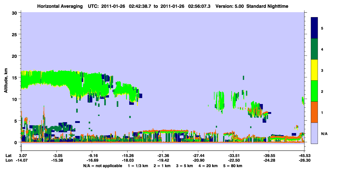This screenshot has height=173, width=338.
Task: Click the dark green colorbar segment labeled 4
Action: pyautogui.click(x=314, y=49)
